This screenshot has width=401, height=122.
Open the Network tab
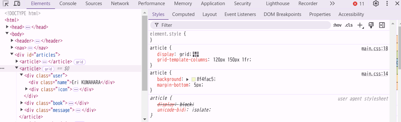[120, 4]
